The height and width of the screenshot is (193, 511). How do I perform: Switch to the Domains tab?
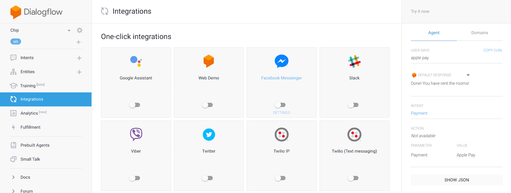pos(479,33)
